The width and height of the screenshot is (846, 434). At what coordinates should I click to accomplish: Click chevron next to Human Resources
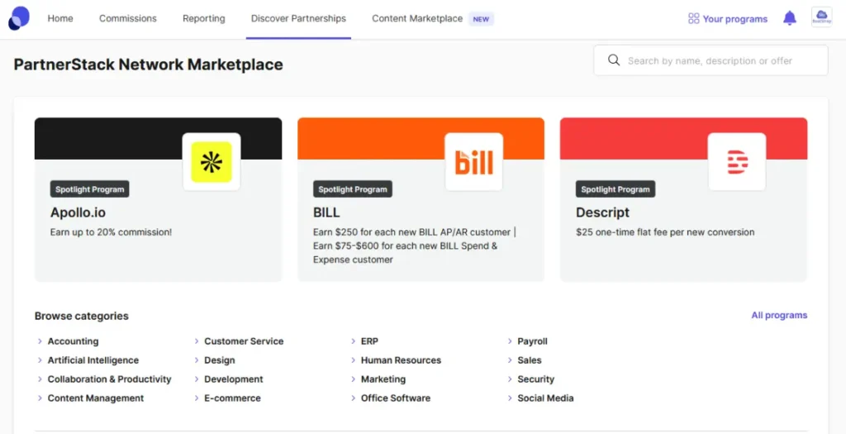pos(354,360)
